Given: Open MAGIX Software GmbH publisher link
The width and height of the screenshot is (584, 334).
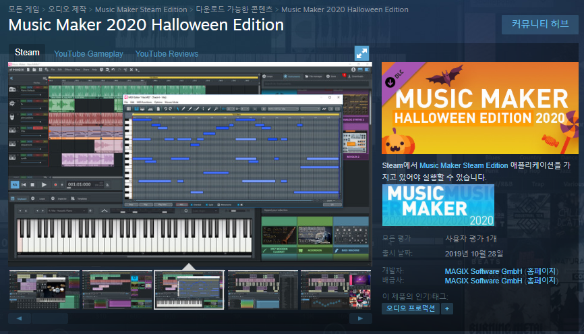Looking at the screenshot, I should pos(484,281).
